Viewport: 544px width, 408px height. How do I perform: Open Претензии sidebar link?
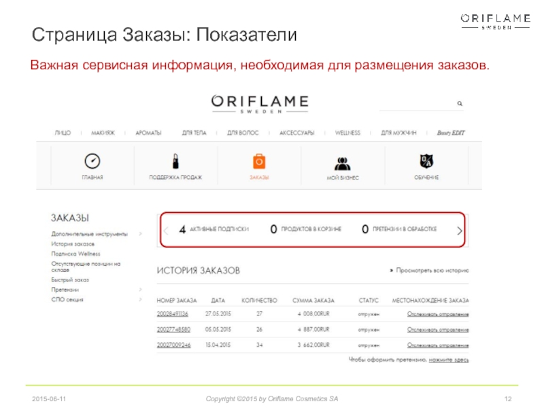click(65, 290)
